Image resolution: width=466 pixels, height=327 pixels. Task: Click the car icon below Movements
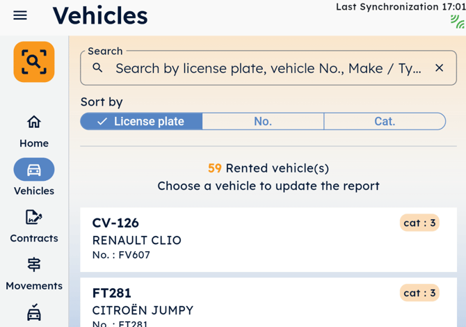[33, 313]
